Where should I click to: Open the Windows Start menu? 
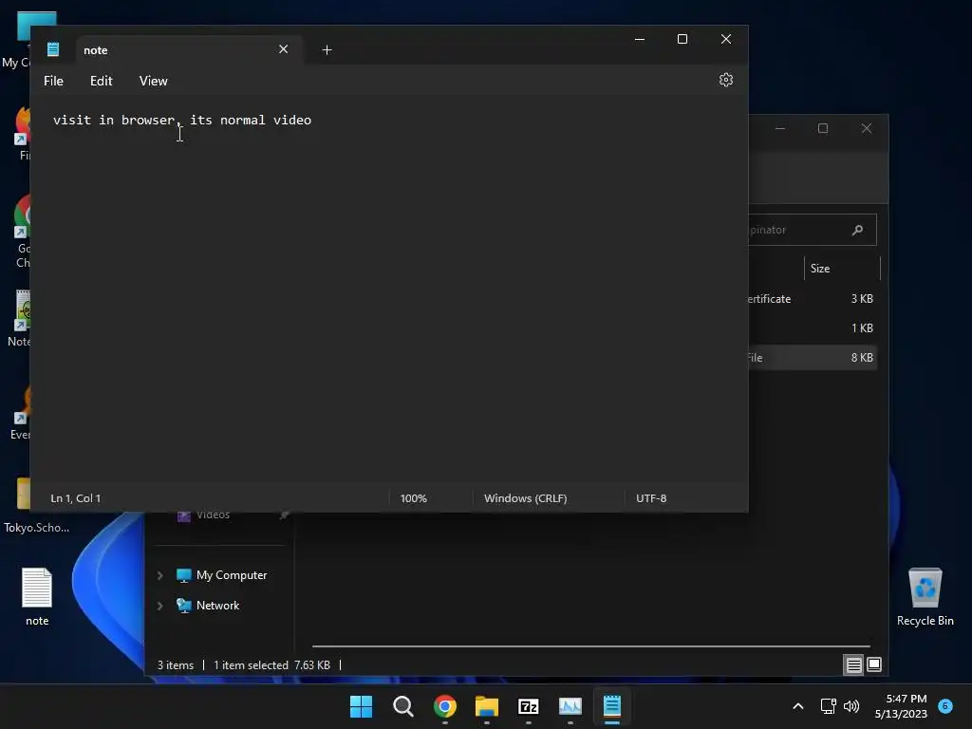[361, 706]
